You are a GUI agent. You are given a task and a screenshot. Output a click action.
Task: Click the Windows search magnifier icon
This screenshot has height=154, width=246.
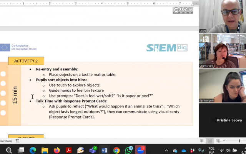point(9,150)
